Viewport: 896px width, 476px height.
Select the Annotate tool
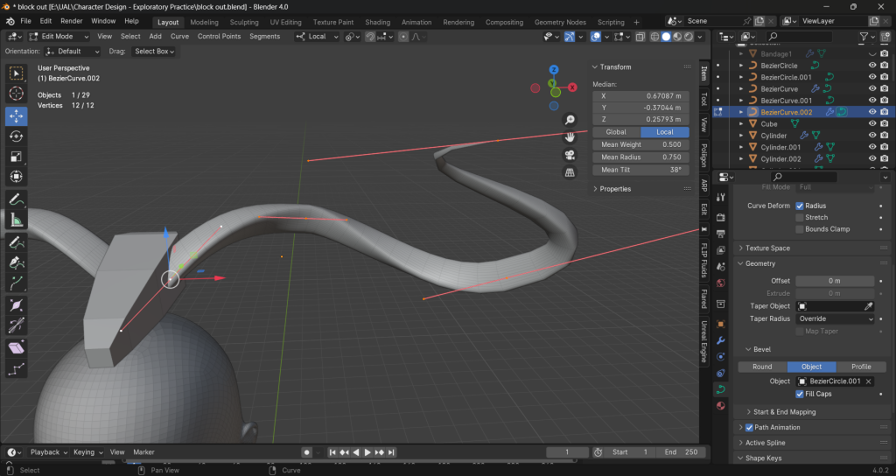point(16,199)
